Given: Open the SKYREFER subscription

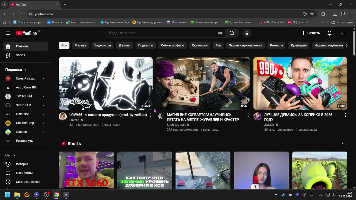Looking at the screenshot, I should pyautogui.click(x=26, y=105).
